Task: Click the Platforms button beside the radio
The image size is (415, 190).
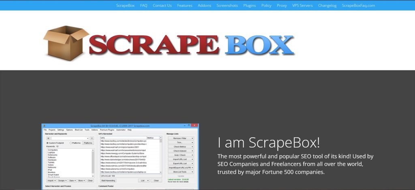Action: 88,143
